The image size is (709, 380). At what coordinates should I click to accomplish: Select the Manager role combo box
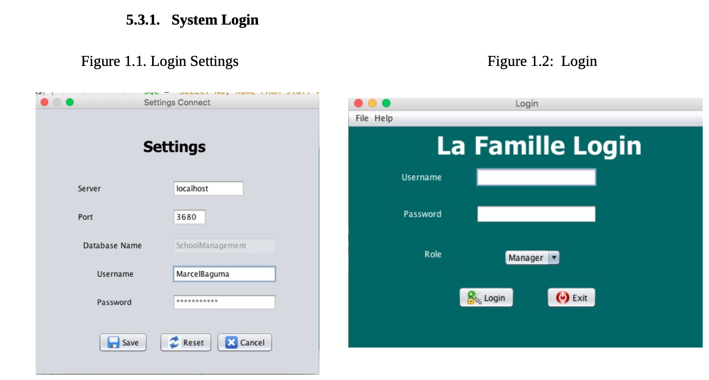coord(526,258)
